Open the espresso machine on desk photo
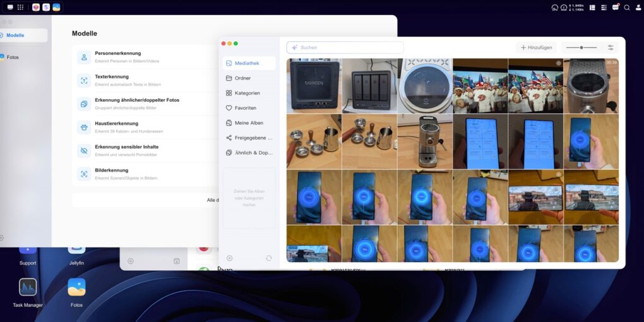 point(425,141)
